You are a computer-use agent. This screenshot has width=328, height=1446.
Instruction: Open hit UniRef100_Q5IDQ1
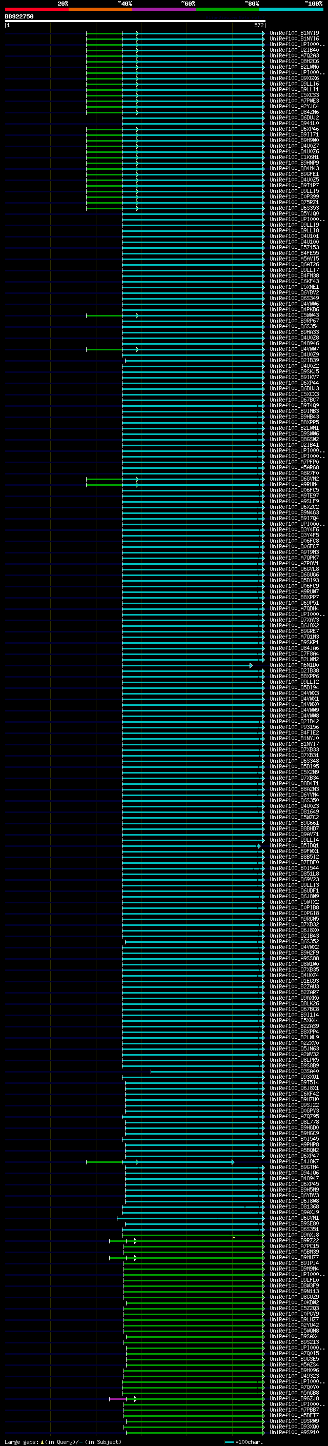[x=294, y=845]
